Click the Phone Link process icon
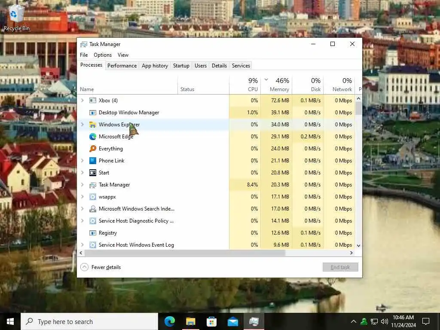 [93, 161]
